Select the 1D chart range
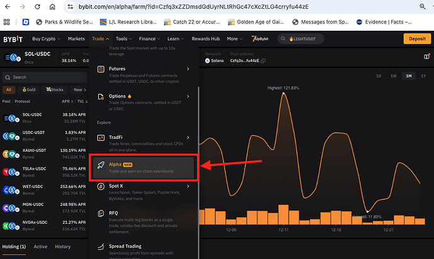434x259 pixels. coord(379,76)
